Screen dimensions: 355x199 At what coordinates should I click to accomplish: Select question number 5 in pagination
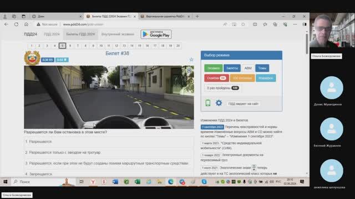tap(62, 46)
